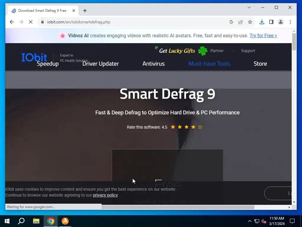Open the Chrome profile avatar
302x227 pixels.
(281, 22)
